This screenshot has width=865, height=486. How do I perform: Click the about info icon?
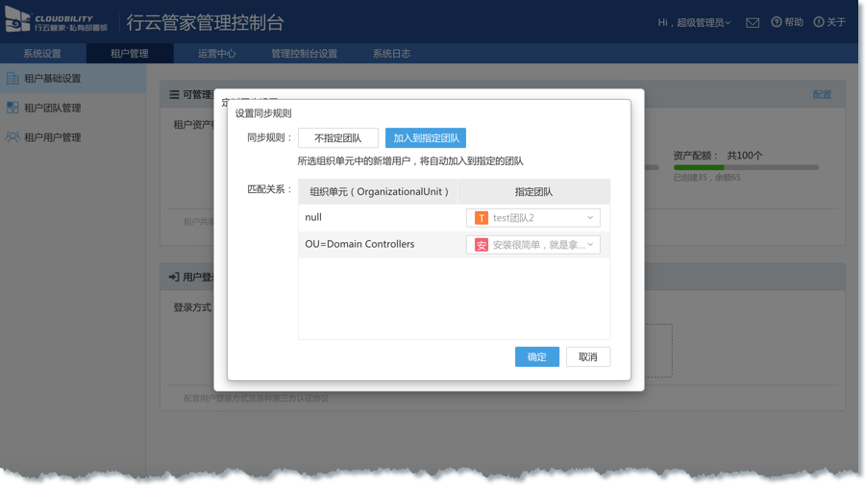(x=819, y=22)
